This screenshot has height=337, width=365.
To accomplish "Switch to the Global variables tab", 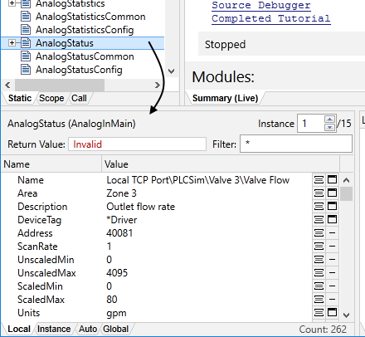I will (x=116, y=329).
